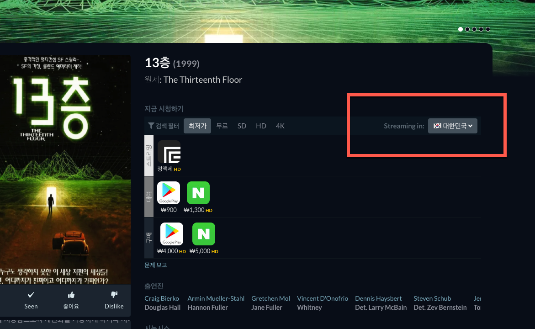This screenshot has width=535, height=329.
Task: Mark the movie as Seen with checkmark
Action: point(31,300)
